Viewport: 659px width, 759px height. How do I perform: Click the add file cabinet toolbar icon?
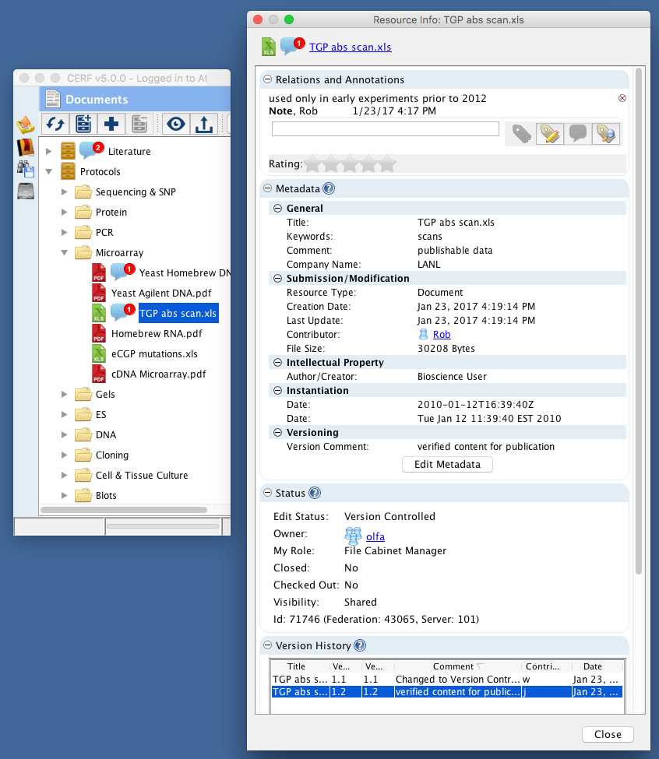point(83,124)
